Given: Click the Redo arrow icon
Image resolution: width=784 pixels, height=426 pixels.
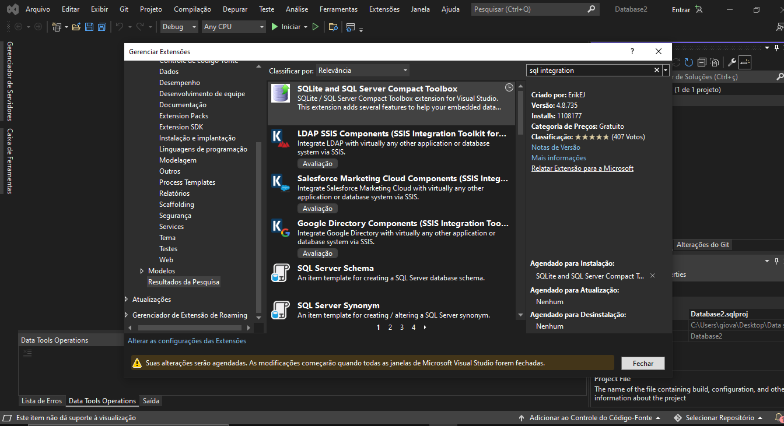Looking at the screenshot, I should (140, 27).
